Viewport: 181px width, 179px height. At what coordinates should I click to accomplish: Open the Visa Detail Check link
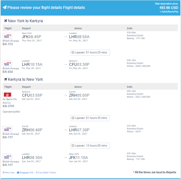(46, 172)
